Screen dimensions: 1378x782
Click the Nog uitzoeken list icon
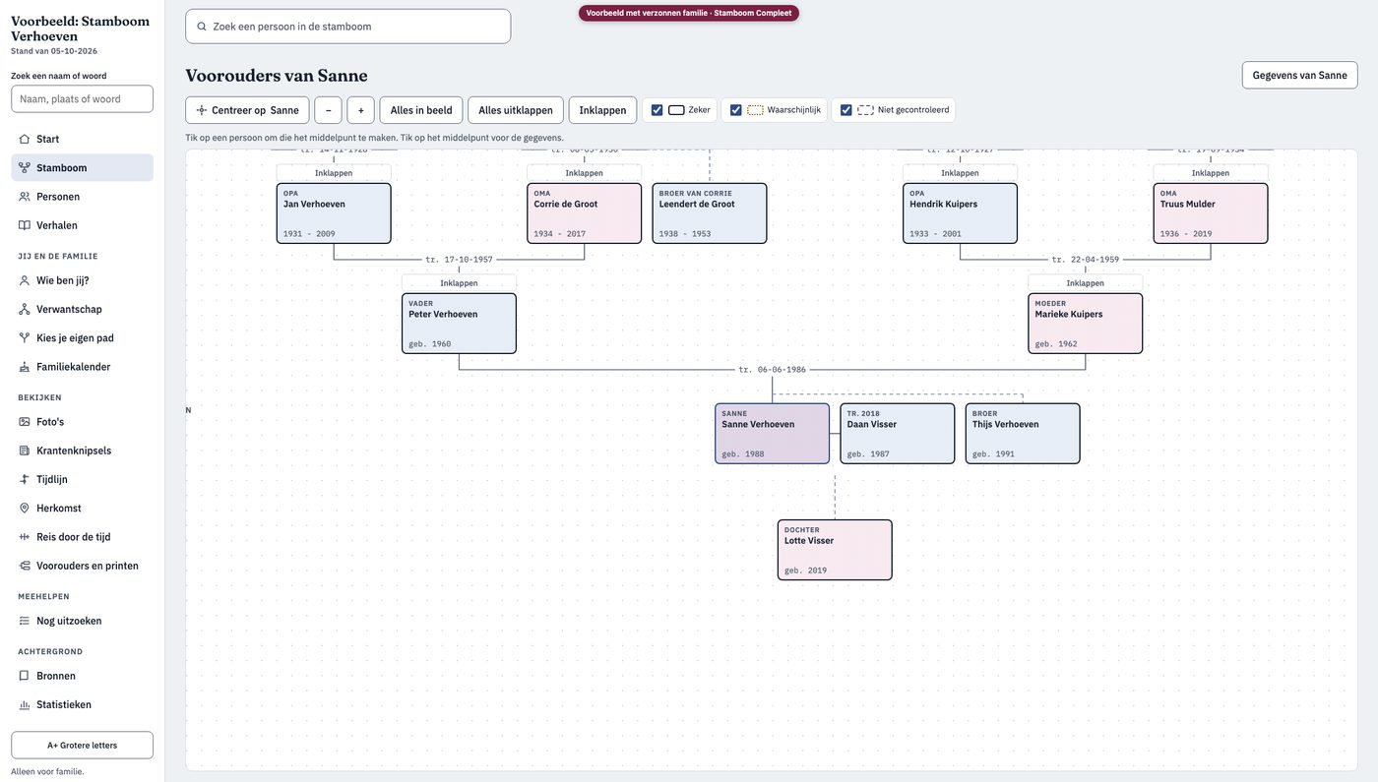click(25, 621)
